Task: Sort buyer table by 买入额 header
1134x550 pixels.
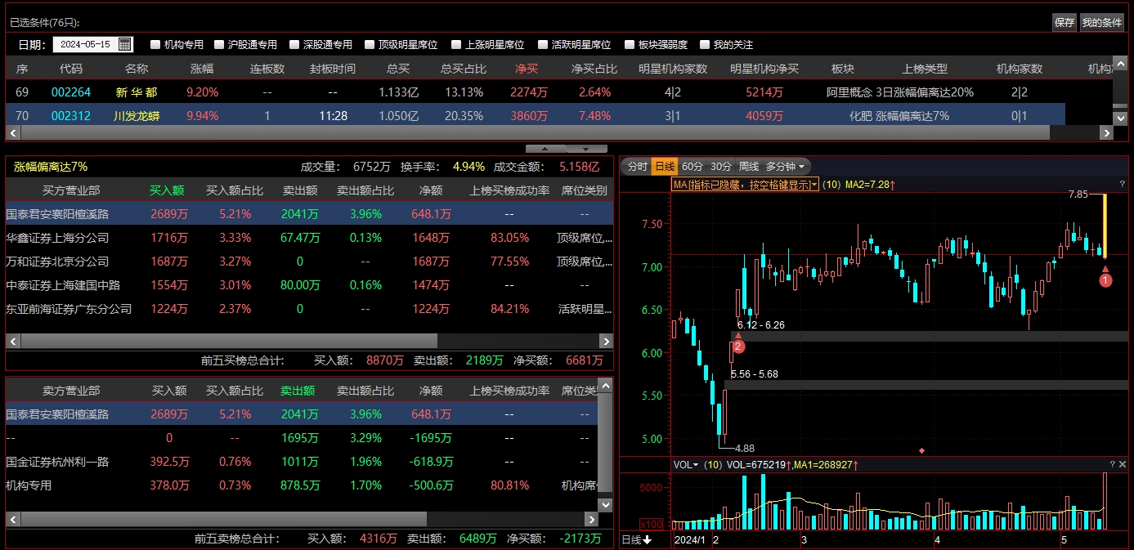Action: [167, 190]
